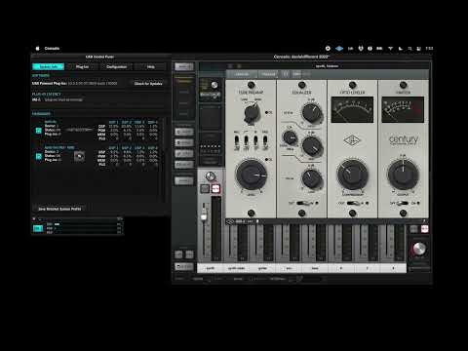
Task: Select the first synth channel label
Action: (x=211, y=268)
